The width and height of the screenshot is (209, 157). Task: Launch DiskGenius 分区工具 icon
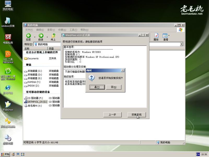[x=8, y=57]
